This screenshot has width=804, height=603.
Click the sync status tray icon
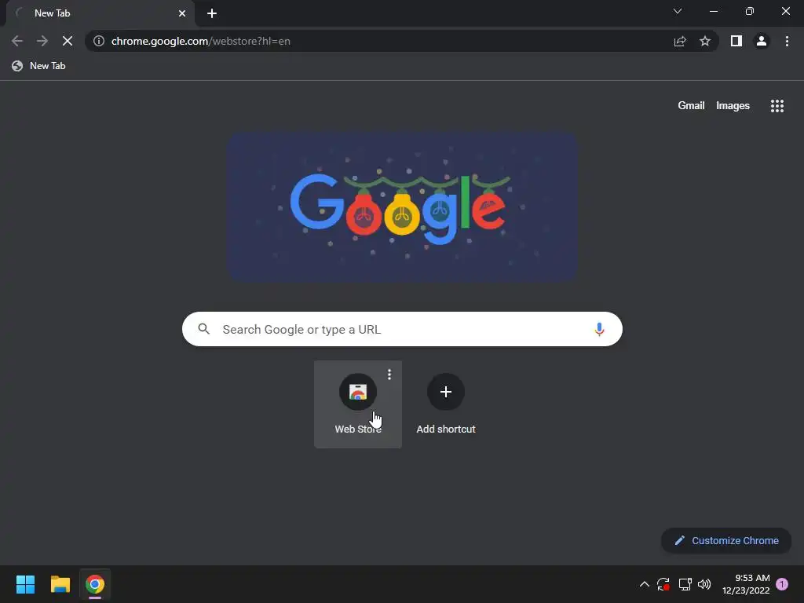pyautogui.click(x=663, y=584)
